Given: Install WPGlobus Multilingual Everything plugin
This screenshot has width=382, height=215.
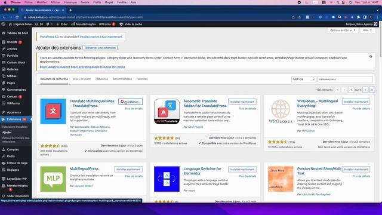Looking at the screenshot, I should pyautogui.click(x=356, y=102).
